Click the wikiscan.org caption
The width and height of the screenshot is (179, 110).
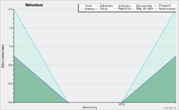tap(89, 107)
